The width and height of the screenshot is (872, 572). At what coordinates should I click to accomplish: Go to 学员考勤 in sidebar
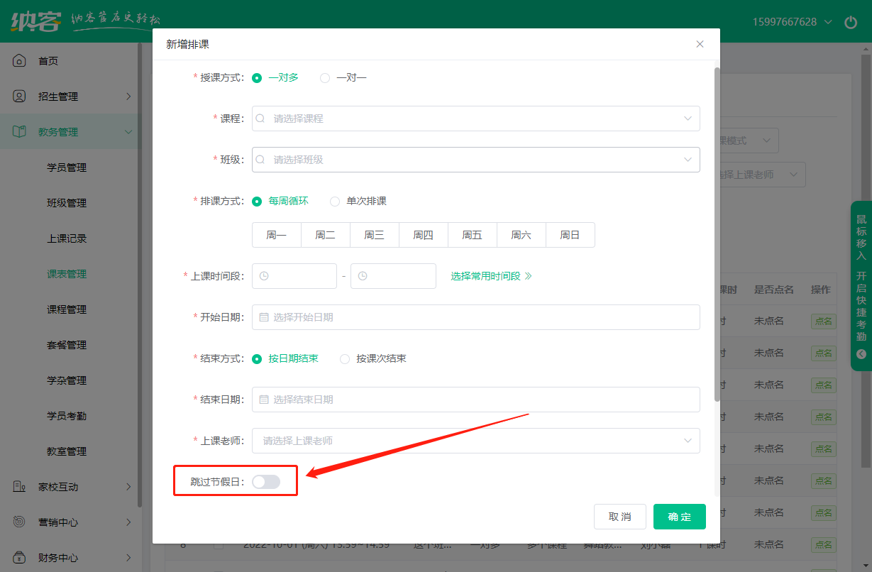[67, 416]
